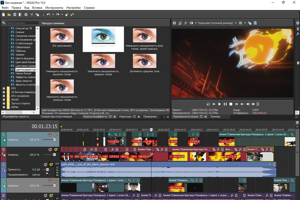The image size is (300, 200).
Task: Open a project via the folder icon
Action: click(9, 15)
